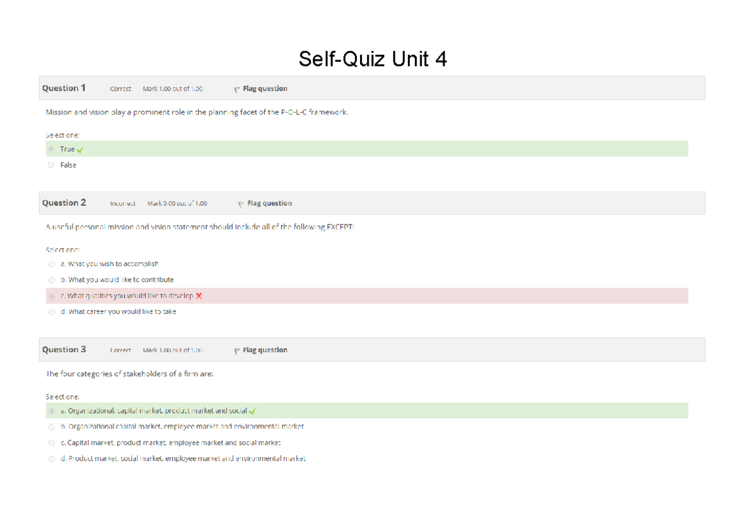Click the flag icon beside Question 1
Screen dimensions: 745x526
click(237, 89)
